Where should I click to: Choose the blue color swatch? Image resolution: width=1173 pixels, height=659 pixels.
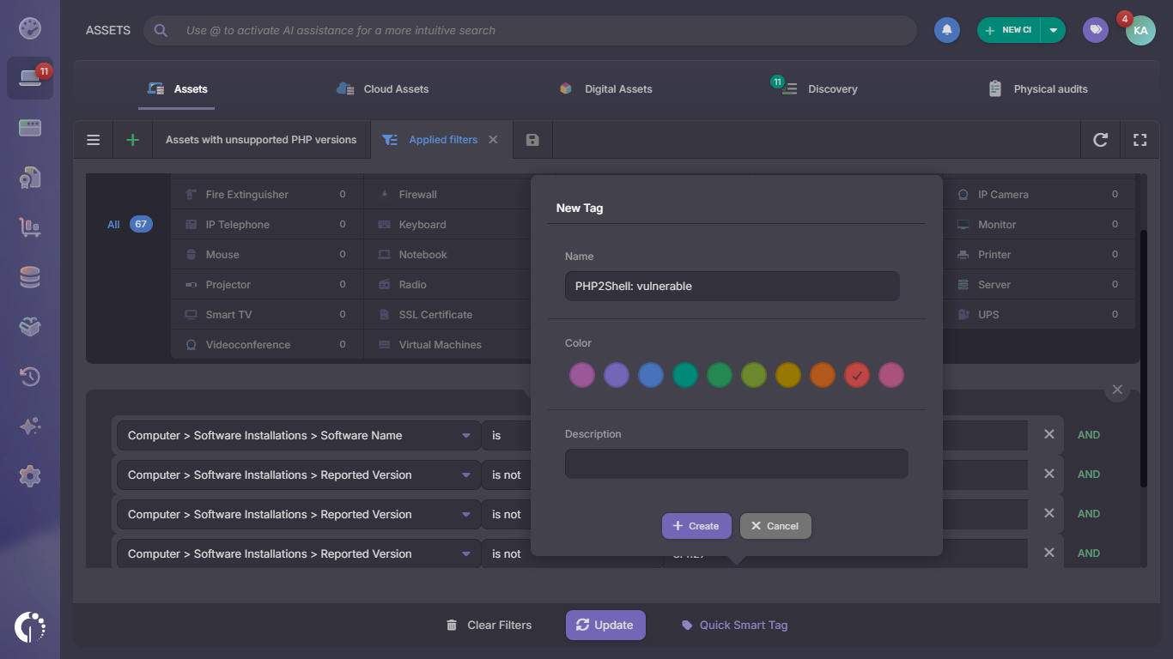pos(651,375)
